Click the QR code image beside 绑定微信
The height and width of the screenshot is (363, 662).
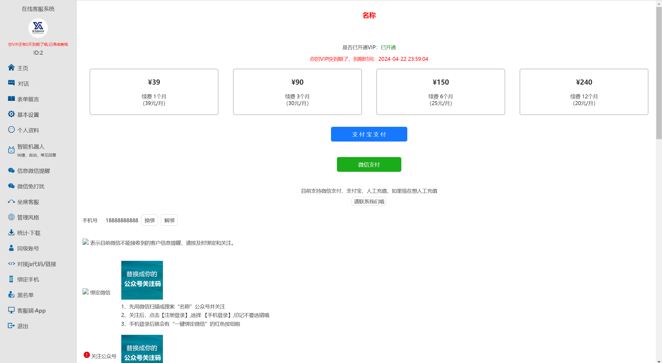pyautogui.click(x=142, y=280)
